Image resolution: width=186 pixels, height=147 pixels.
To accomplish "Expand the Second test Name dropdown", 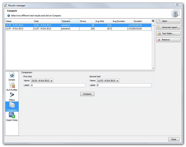I will 108,81.
